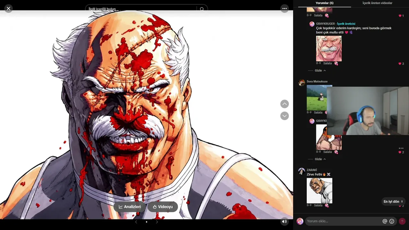Viewport: 409px width, 230px height.
Task: Reply via Salata under ZARAKİ's comment
Action: [318, 205]
